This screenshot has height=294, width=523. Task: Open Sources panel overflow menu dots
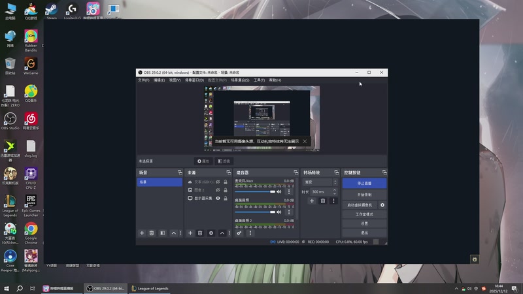coord(229,233)
